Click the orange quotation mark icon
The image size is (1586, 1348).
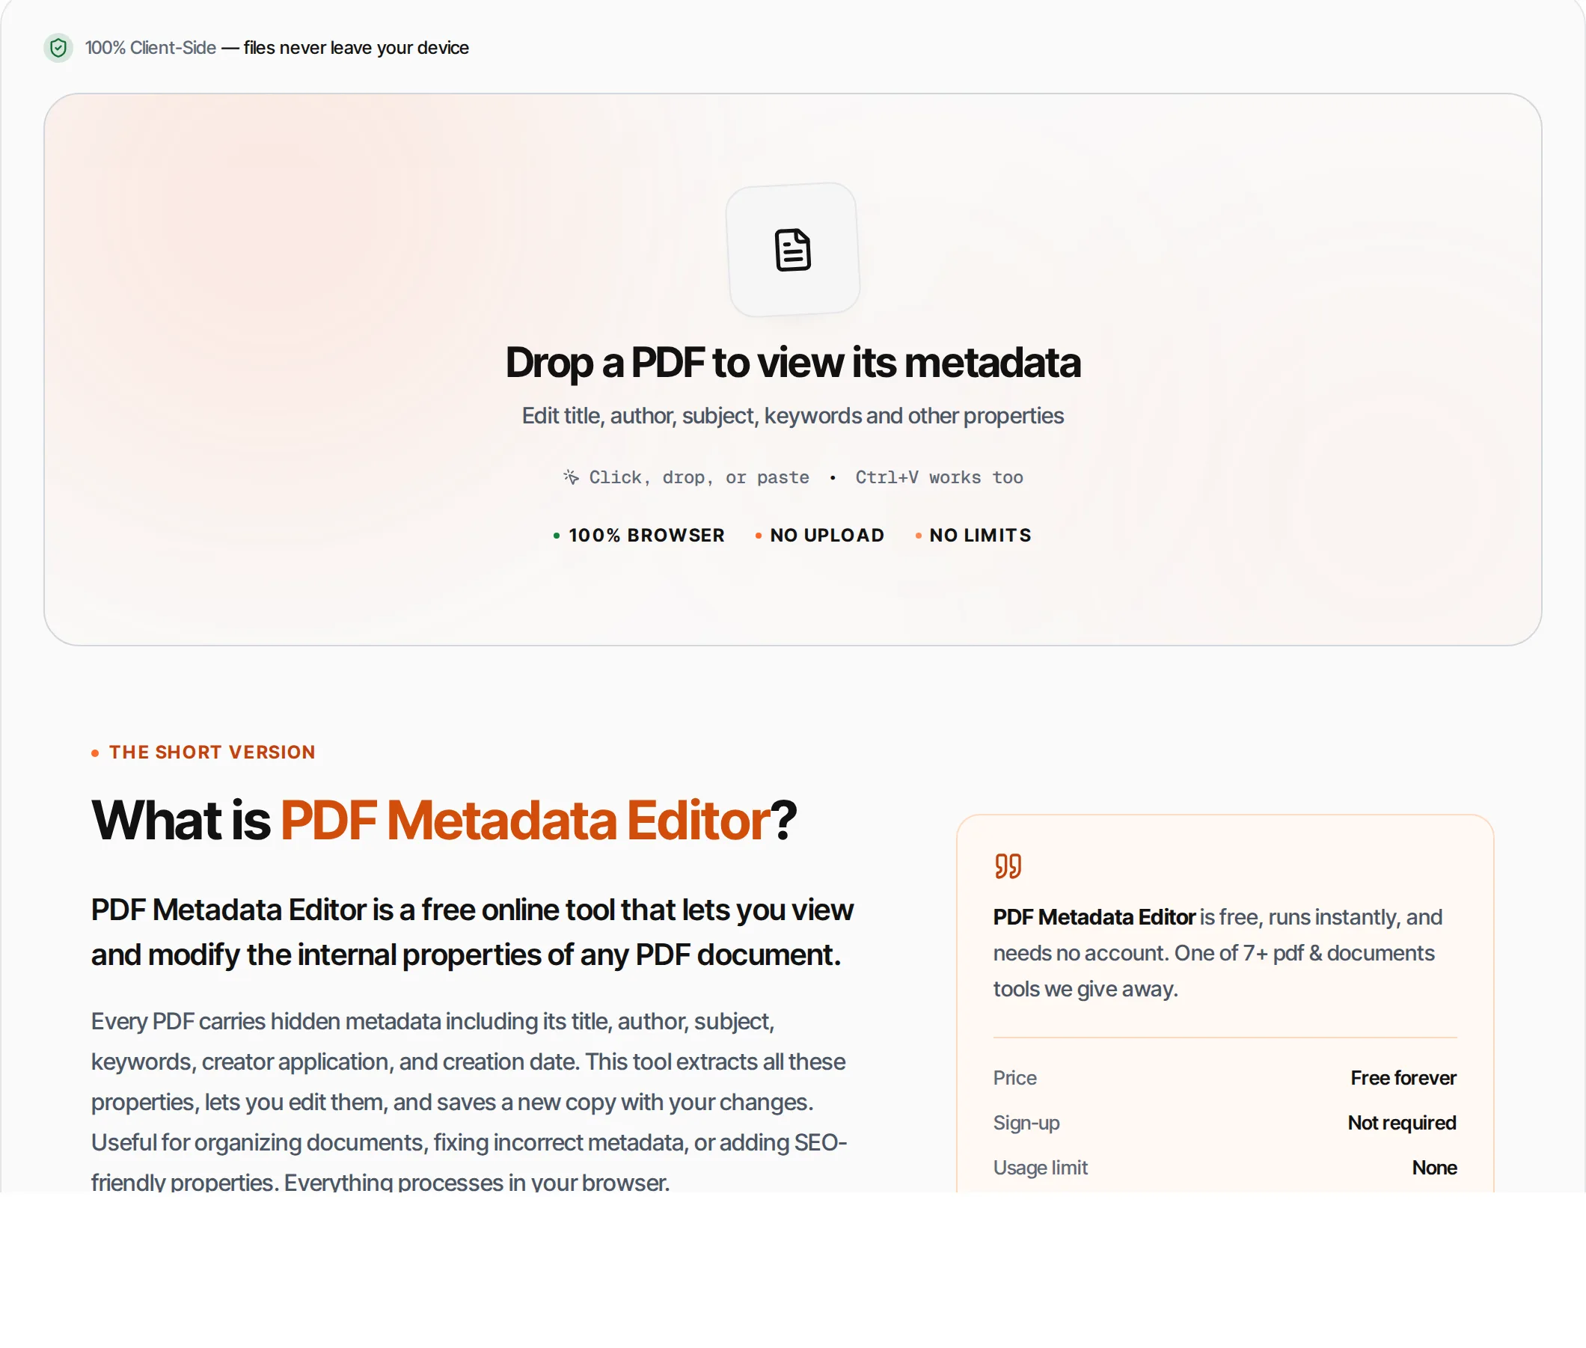tap(1008, 866)
